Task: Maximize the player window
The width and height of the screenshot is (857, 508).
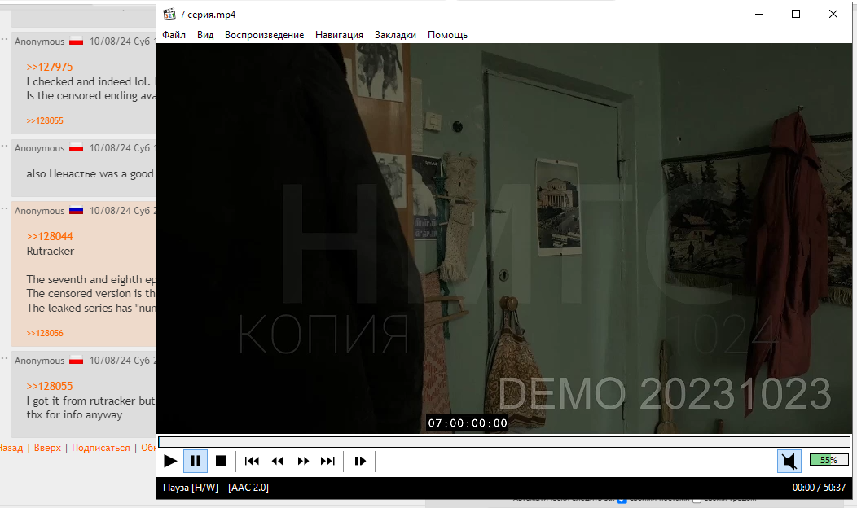Action: point(796,14)
